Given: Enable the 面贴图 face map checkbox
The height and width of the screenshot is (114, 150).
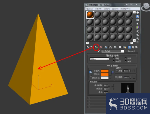Looking at the screenshot, I should click(114, 62).
